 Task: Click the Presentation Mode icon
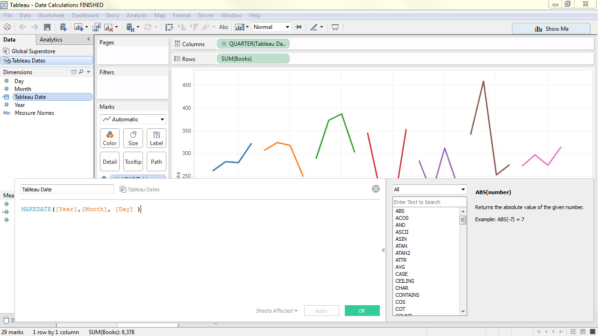click(335, 27)
